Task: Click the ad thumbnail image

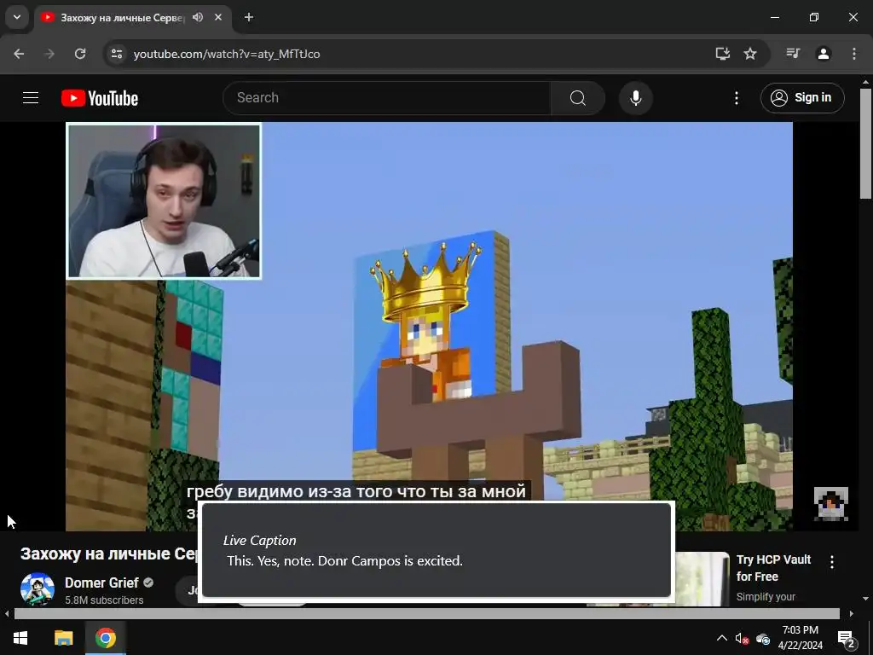Action: coord(702,579)
